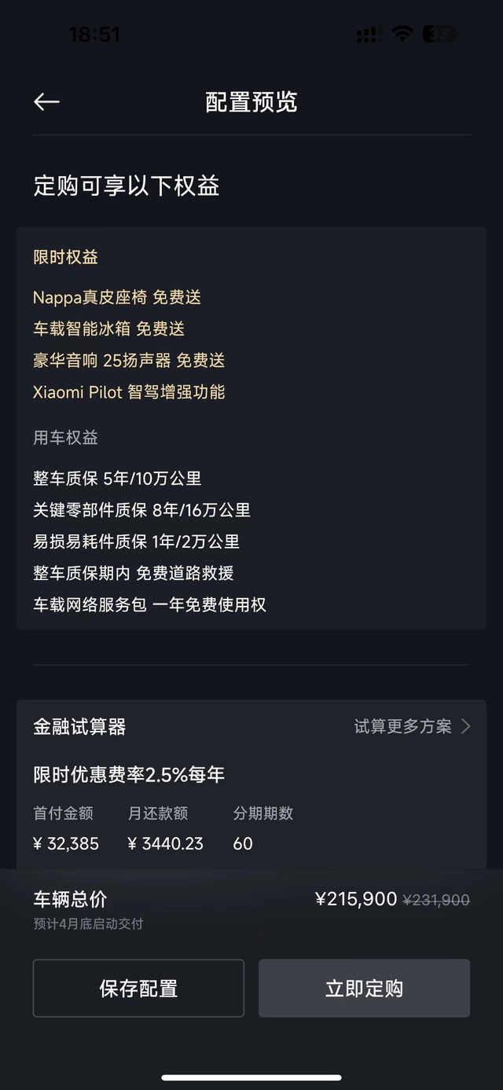Select the Nappa真皮座椅 免费送 benefit
Viewport: 503px width, 1090px height.
pos(117,297)
